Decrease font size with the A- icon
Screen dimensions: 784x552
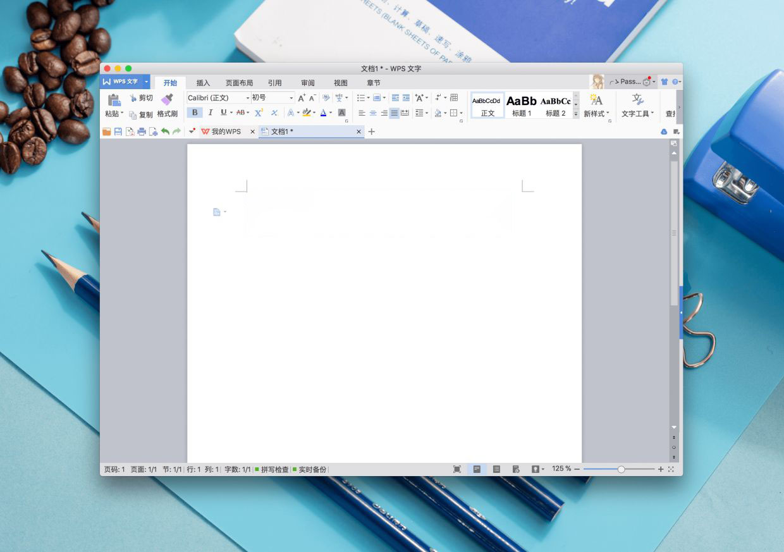pyautogui.click(x=312, y=97)
